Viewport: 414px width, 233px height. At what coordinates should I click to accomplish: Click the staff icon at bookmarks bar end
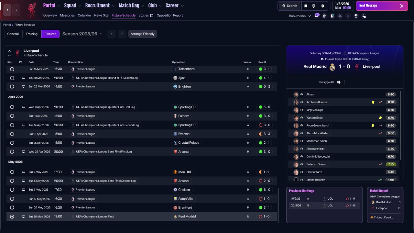point(364,16)
